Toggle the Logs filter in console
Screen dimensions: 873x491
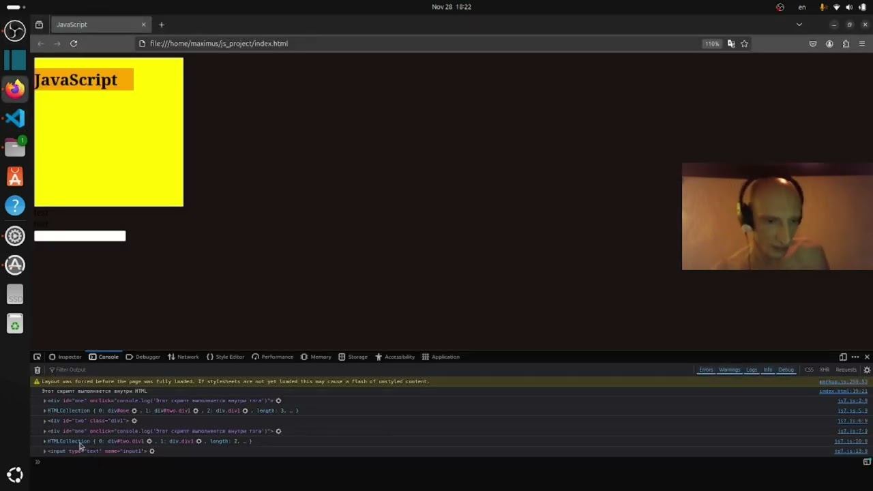click(x=752, y=370)
